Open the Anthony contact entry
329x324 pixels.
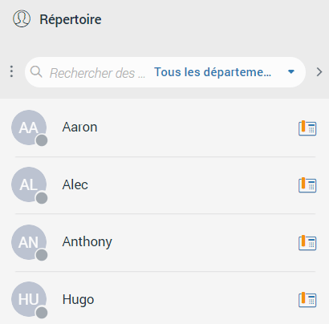[x=165, y=242]
